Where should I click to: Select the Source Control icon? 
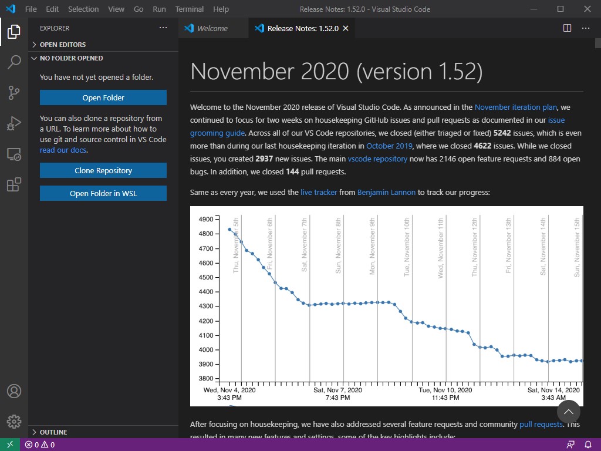(x=14, y=93)
